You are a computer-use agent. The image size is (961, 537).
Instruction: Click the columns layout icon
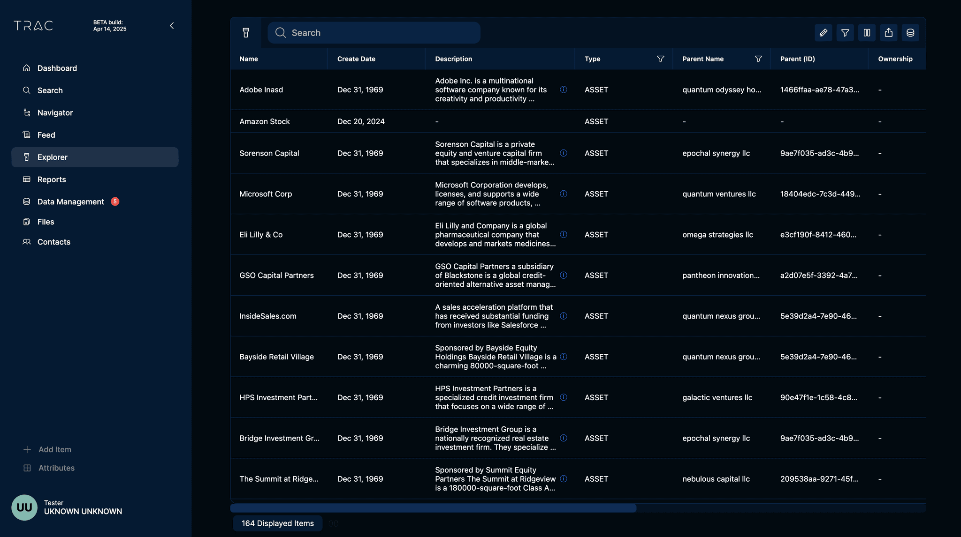point(867,33)
